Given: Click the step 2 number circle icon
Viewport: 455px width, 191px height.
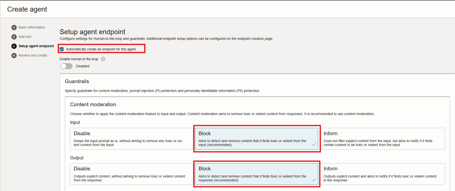Looking at the screenshot, I should tap(14, 37).
